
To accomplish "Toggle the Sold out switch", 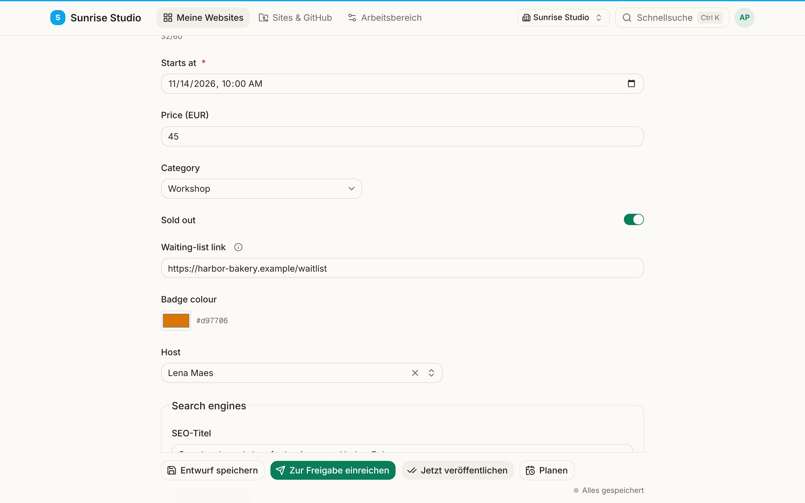I will (634, 219).
